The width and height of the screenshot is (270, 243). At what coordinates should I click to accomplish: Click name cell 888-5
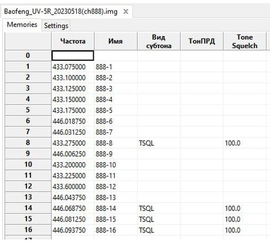pyautogui.click(x=115, y=111)
